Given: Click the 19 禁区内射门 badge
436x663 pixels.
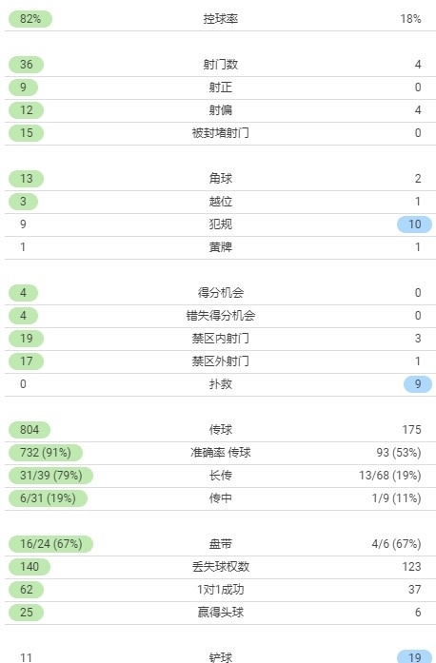Looking at the screenshot, I should pyautogui.click(x=27, y=339).
